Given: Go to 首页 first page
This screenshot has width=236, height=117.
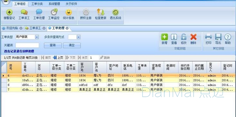Looking at the screenshot, I should coord(46,58).
